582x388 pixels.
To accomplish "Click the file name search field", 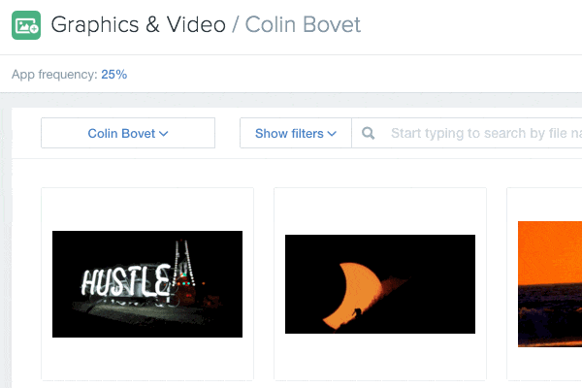I will point(467,133).
